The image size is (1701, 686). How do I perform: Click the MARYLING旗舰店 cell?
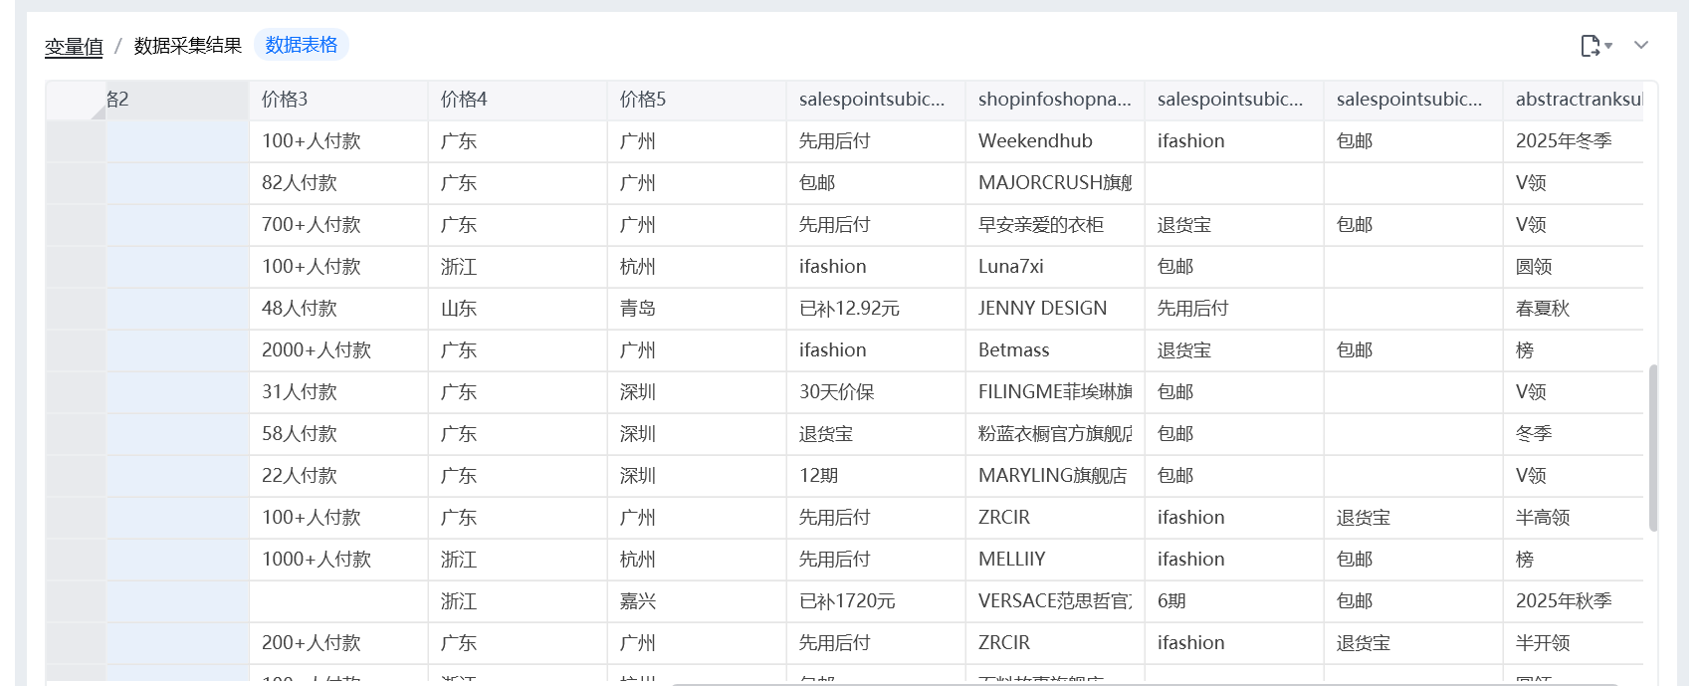[x=1055, y=476]
